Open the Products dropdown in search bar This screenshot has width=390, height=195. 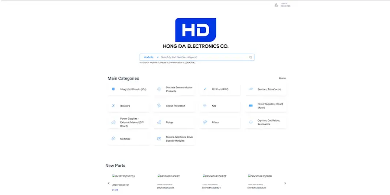tap(151, 57)
